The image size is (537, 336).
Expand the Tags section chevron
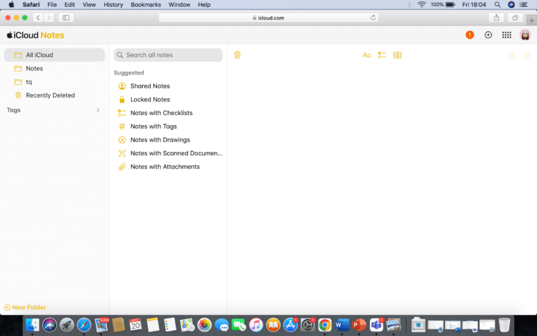coord(98,110)
